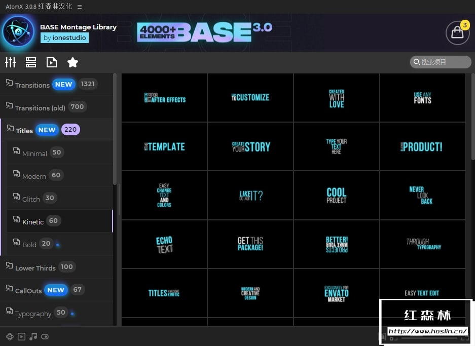Select the AFTER EFFECTS title preset
475x346 pixels.
pos(164,97)
